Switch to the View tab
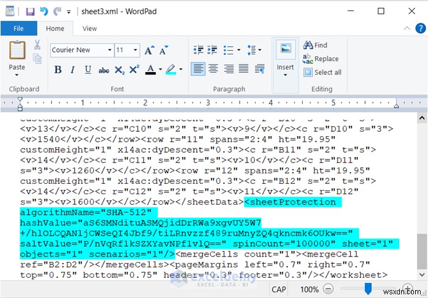The image size is (428, 298). (x=89, y=28)
